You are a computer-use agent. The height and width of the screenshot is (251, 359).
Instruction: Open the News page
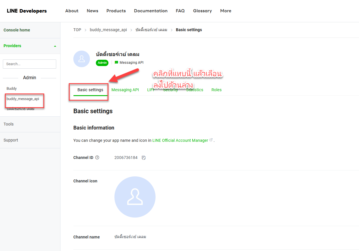tap(92, 11)
